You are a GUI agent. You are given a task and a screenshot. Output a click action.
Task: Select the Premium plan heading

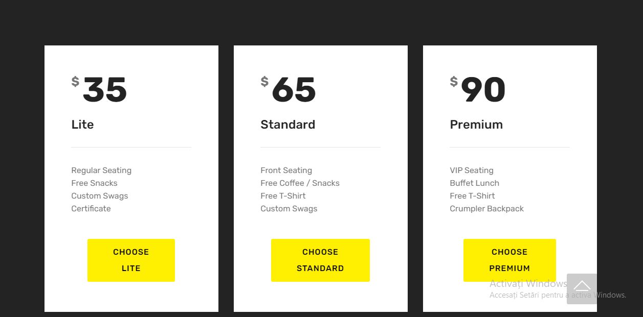[x=476, y=125]
